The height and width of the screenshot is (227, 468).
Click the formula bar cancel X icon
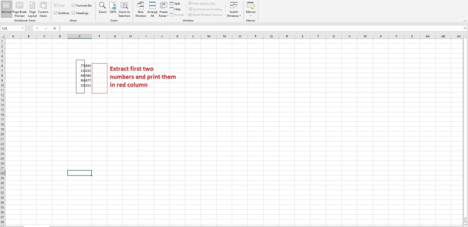click(37, 28)
